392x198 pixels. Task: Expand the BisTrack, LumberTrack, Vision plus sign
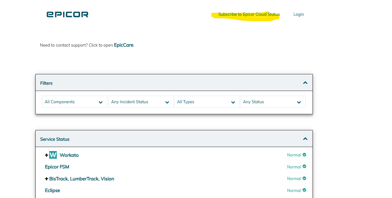pos(47,179)
